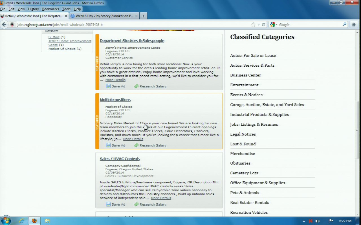This screenshot has height=225, width=361.
Task: Click More Details for Sales / HVAC Controls
Action: click(x=161, y=198)
